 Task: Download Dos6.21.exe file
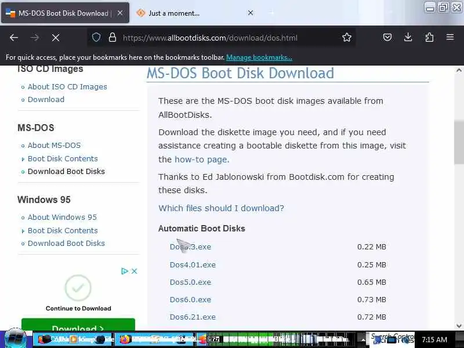pyautogui.click(x=193, y=317)
